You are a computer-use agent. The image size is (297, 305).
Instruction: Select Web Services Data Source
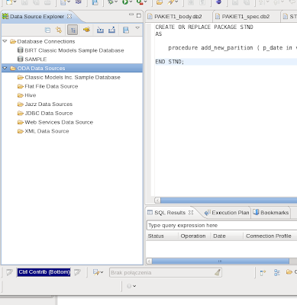[59, 122]
